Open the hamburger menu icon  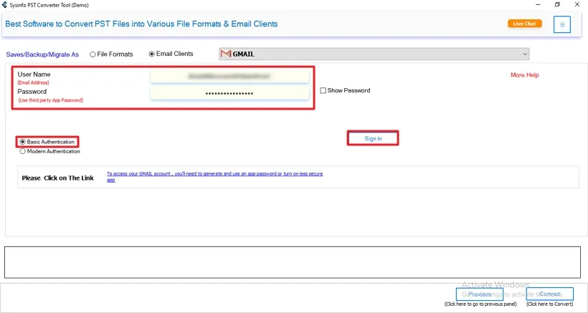pos(561,24)
